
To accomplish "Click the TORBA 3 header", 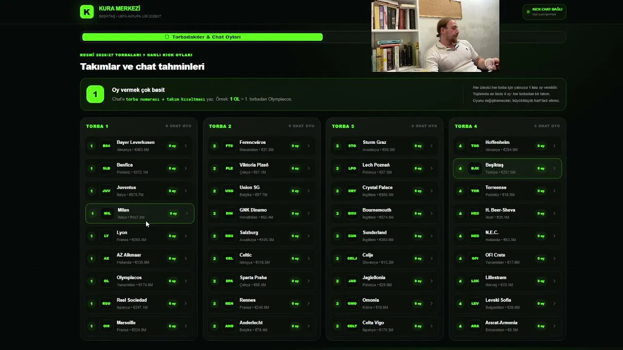I will (343, 126).
